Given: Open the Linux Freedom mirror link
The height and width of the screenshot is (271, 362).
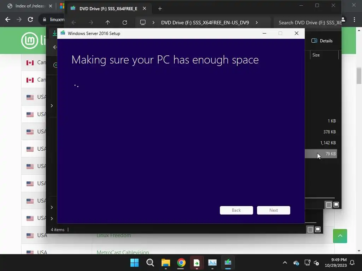Looking at the screenshot, I should click(x=113, y=235).
